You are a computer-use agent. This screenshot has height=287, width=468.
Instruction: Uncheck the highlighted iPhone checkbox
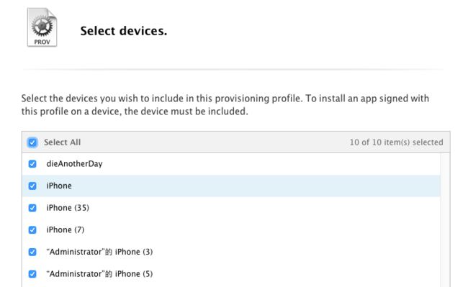tap(32, 186)
